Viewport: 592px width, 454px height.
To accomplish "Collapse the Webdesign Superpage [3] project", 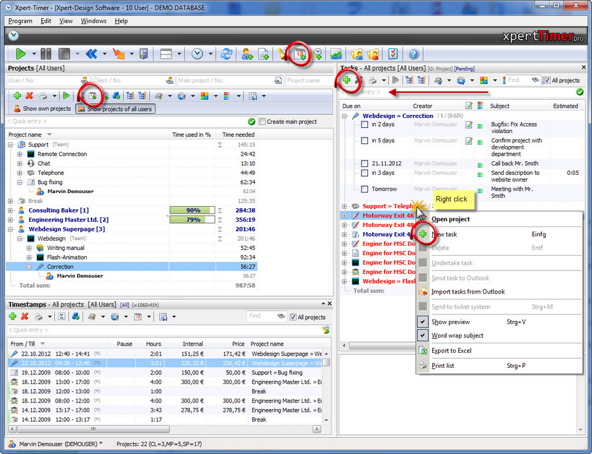I will click(x=10, y=229).
